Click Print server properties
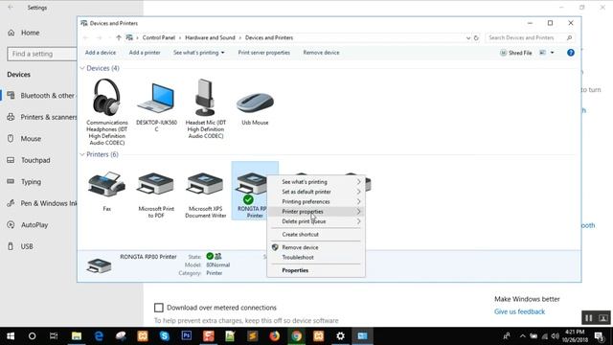 [x=264, y=53]
